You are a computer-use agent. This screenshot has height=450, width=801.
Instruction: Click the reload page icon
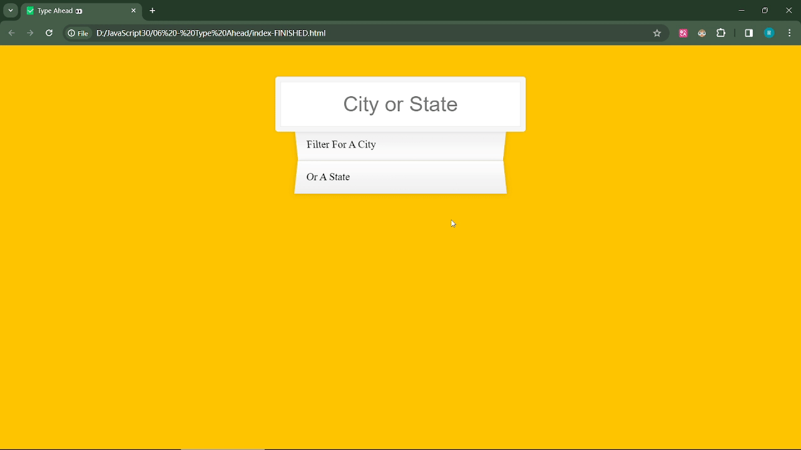49,32
